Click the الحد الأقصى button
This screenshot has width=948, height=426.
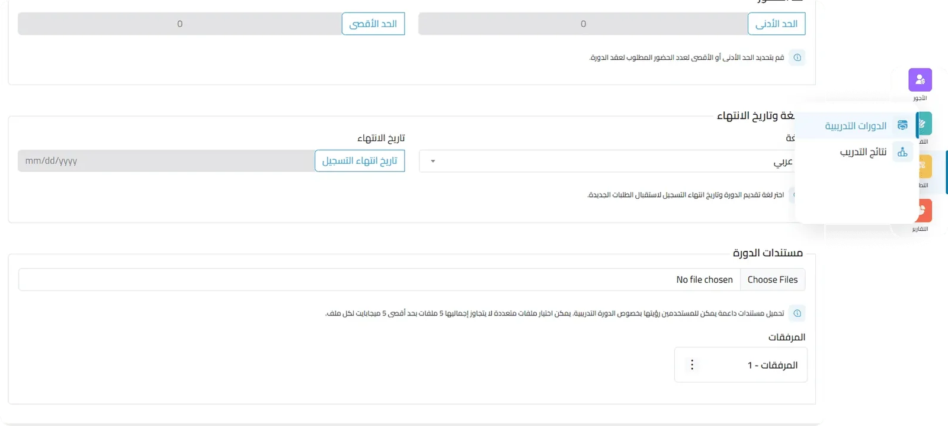373,24
